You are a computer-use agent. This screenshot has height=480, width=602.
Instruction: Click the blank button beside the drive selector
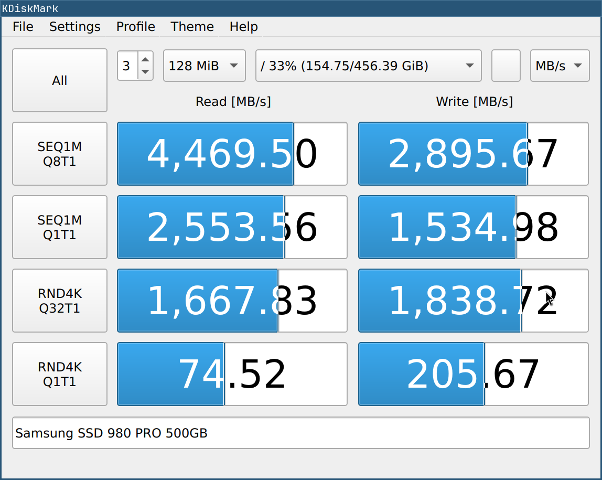(506, 66)
